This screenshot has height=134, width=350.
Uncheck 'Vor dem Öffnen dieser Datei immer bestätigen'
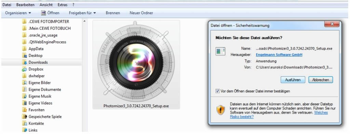(x=217, y=91)
